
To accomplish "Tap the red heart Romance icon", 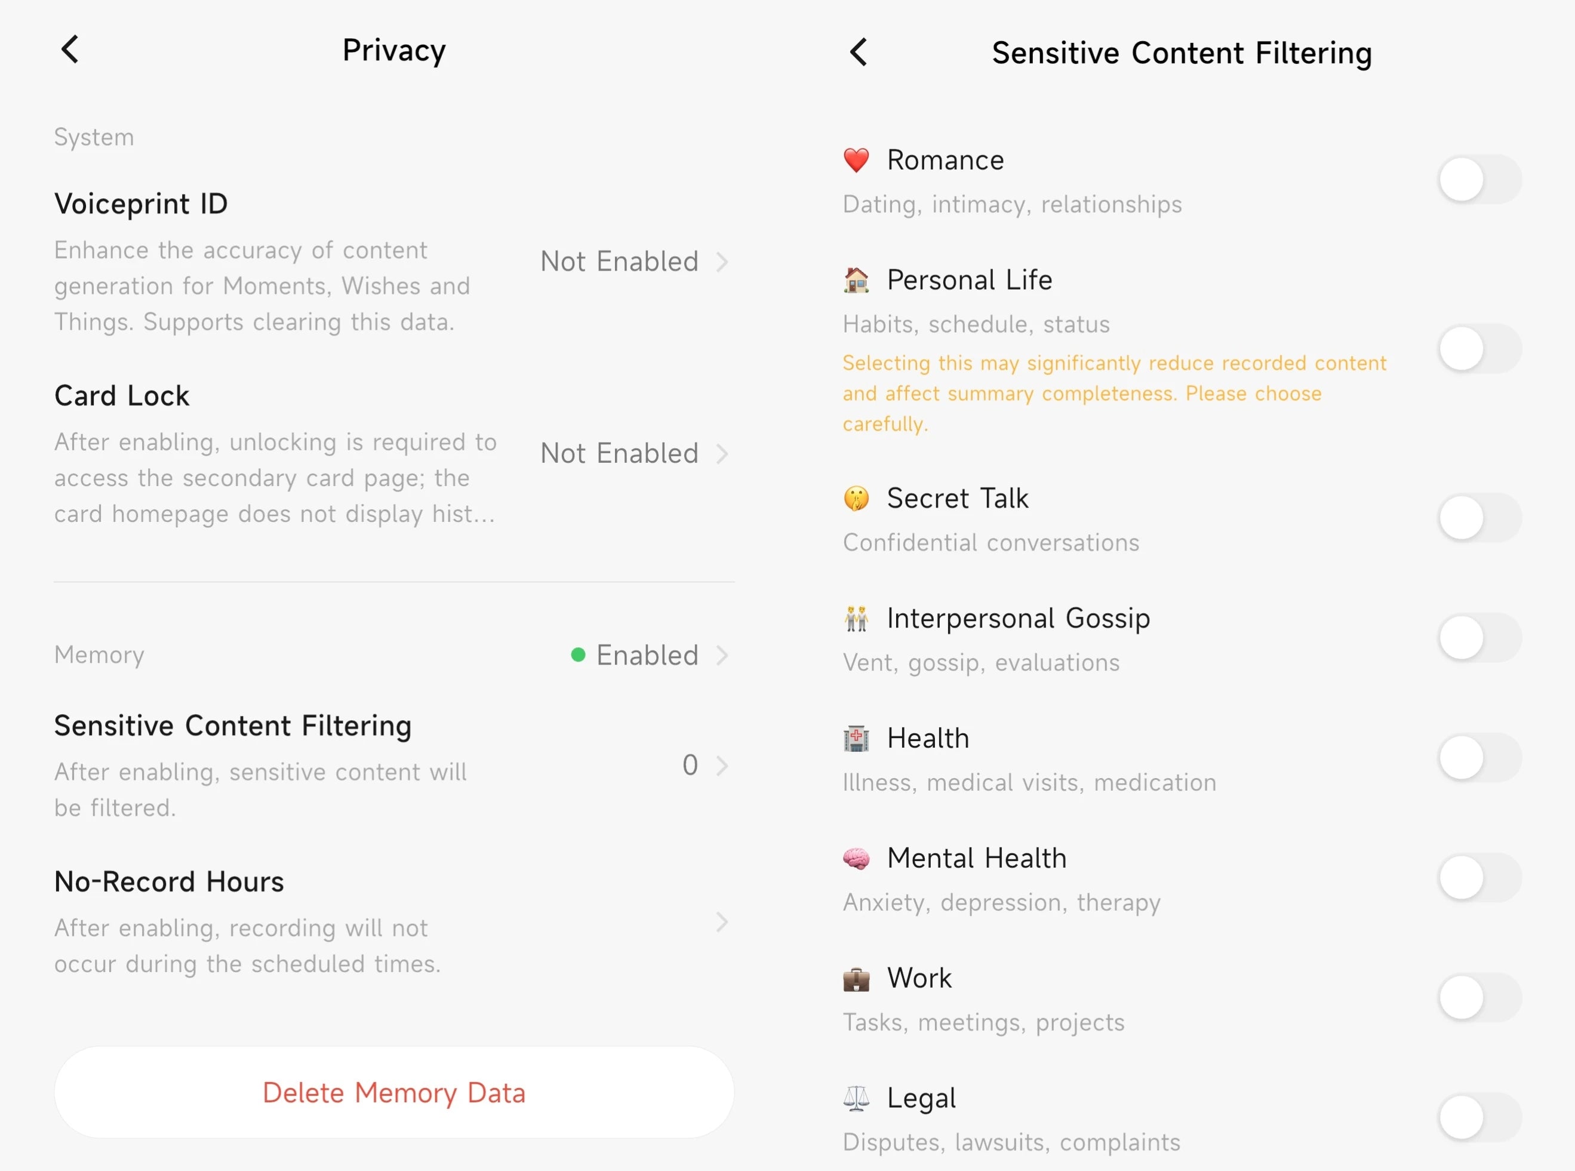I will click(x=856, y=160).
